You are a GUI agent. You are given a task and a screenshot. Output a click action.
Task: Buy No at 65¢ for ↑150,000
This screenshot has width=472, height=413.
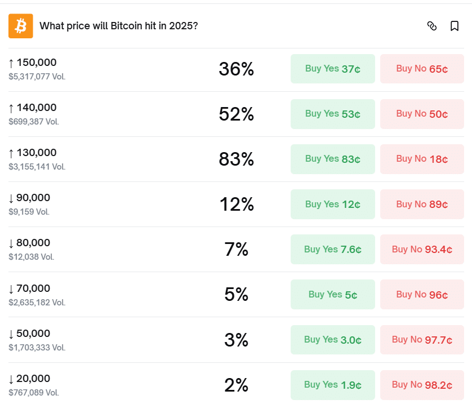click(422, 69)
